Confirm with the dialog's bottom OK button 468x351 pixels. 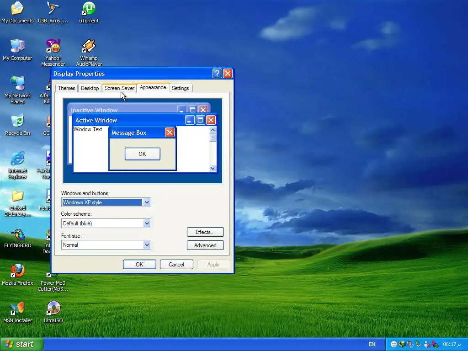pos(139,265)
